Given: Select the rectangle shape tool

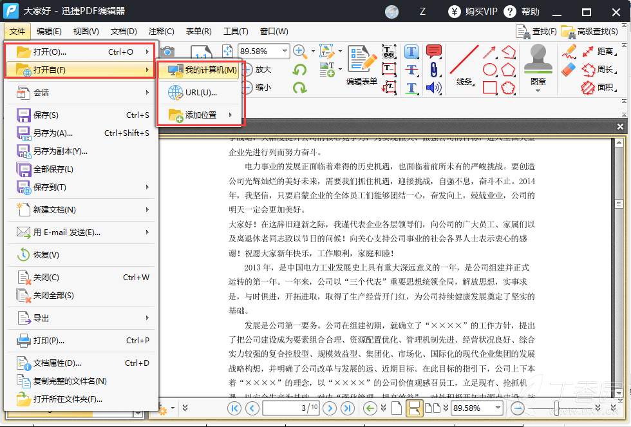Looking at the screenshot, I should 489,88.
